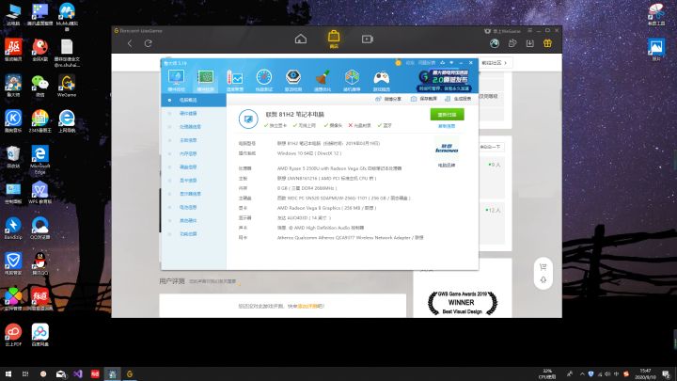Open the Recycle Bin on desktop
677x381 pixels.
[13, 157]
